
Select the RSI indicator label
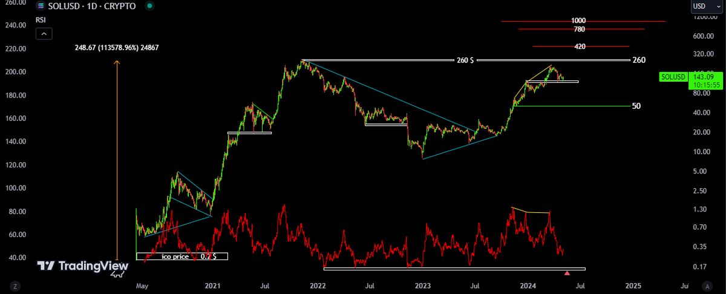pyautogui.click(x=41, y=19)
